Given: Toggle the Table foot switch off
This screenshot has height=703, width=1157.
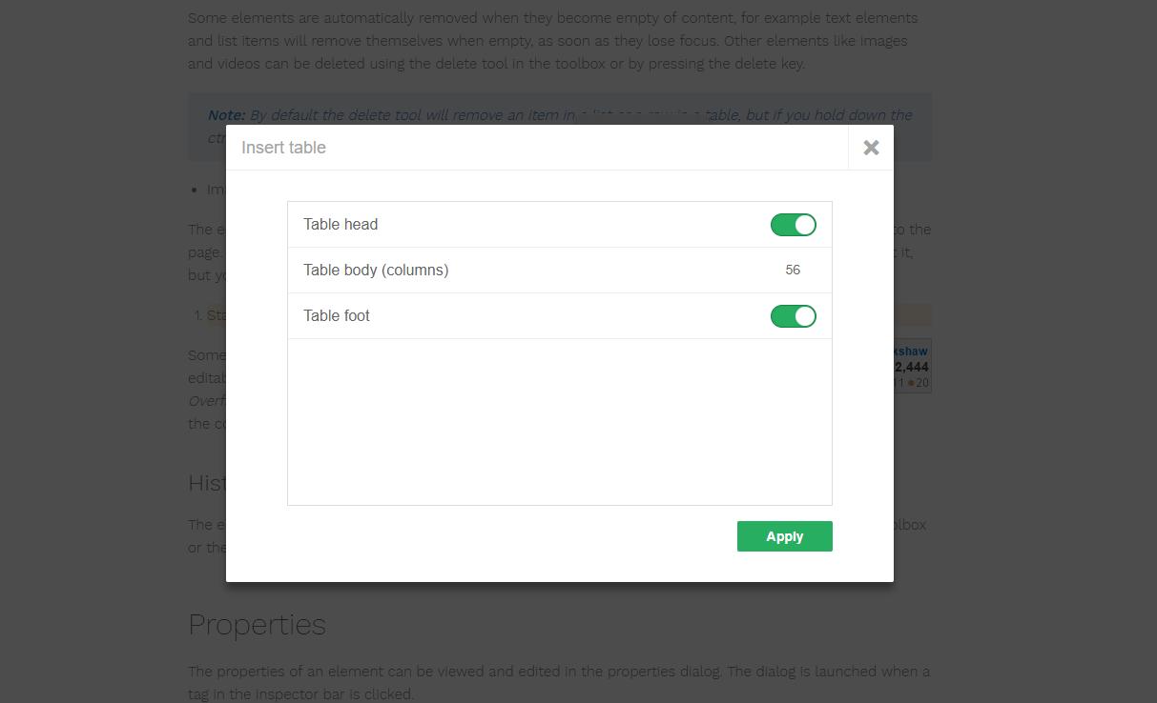Looking at the screenshot, I should click(x=793, y=315).
